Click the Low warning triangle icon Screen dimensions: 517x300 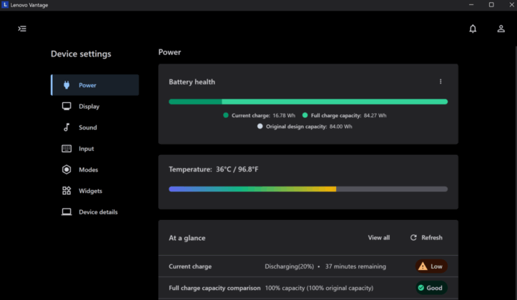423,266
